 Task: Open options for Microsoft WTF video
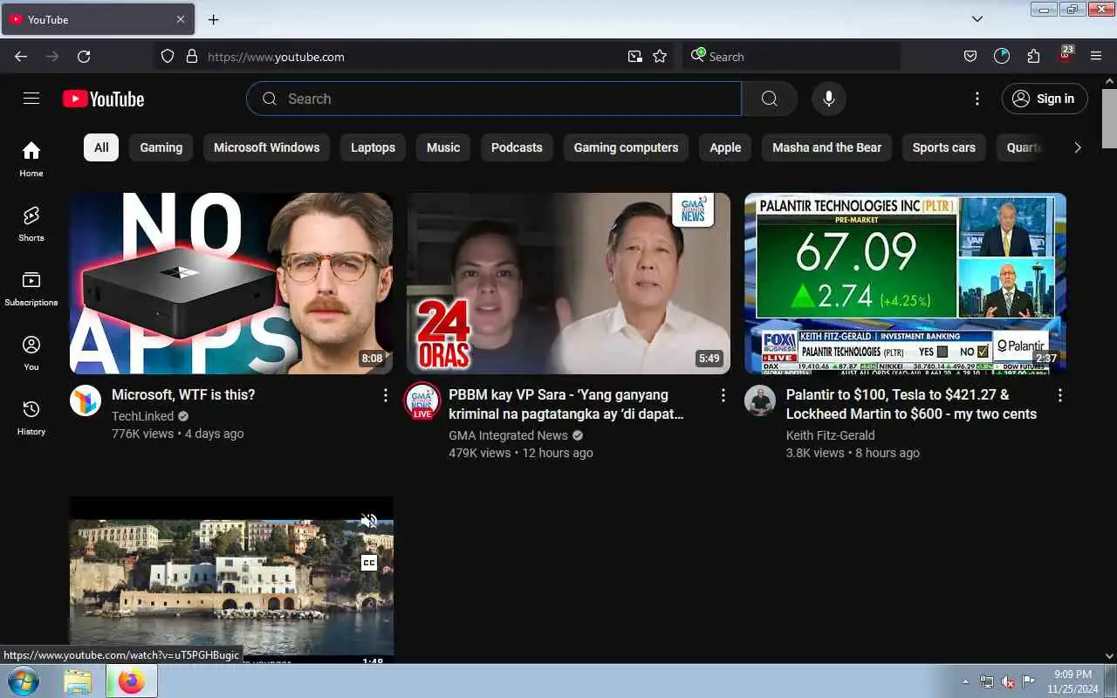[386, 395]
